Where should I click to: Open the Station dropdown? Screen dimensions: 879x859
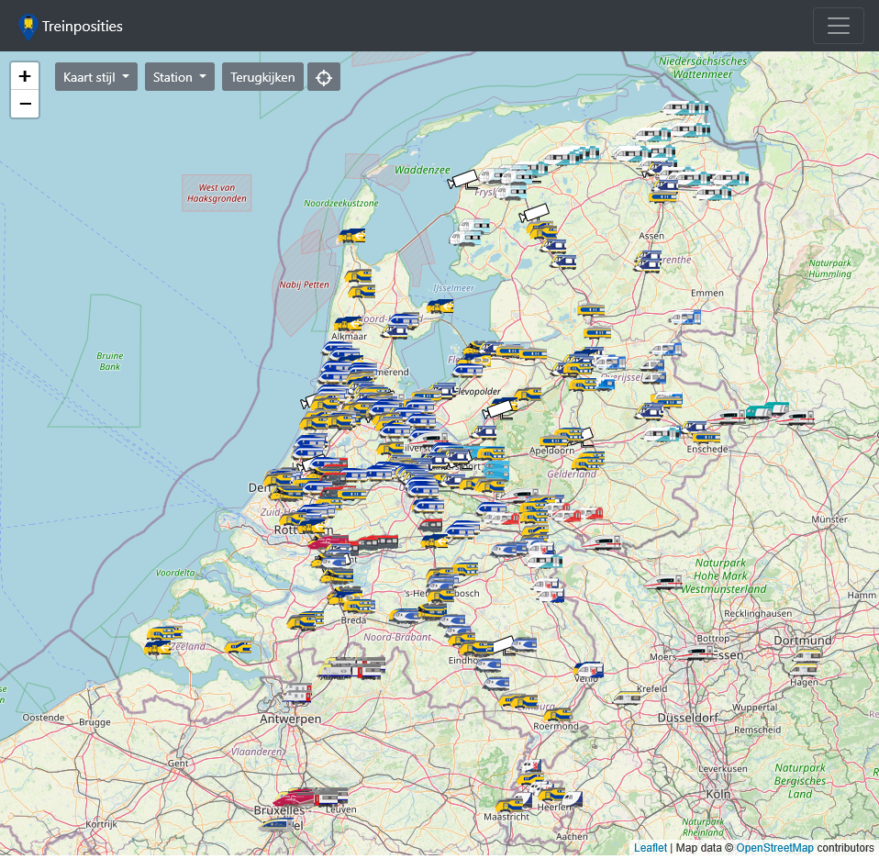point(179,77)
